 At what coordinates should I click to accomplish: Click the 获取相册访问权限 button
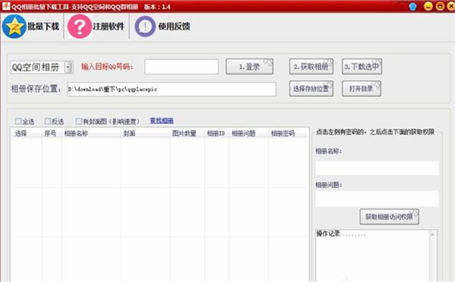pos(389,217)
